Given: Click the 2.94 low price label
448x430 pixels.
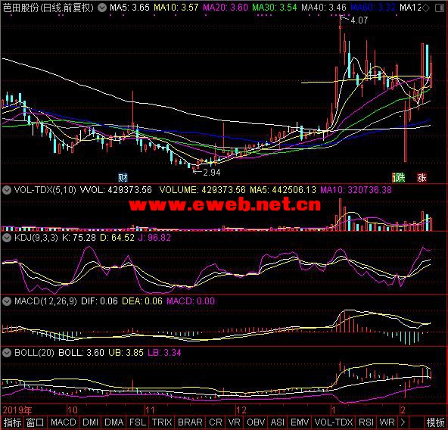Looking at the screenshot, I should pyautogui.click(x=212, y=173).
